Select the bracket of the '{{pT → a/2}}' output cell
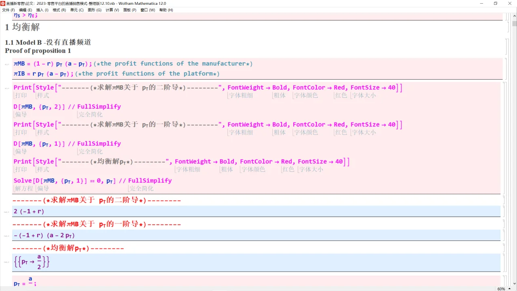Viewport: 517px width, 291px height. pyautogui.click(x=503, y=262)
